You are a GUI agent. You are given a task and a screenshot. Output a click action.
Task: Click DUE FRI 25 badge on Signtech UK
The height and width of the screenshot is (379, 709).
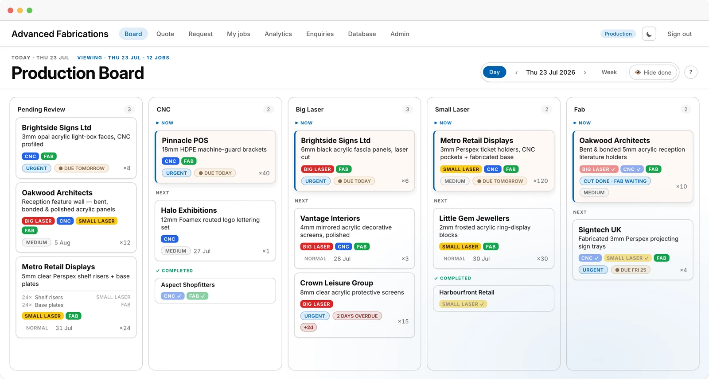click(x=631, y=270)
